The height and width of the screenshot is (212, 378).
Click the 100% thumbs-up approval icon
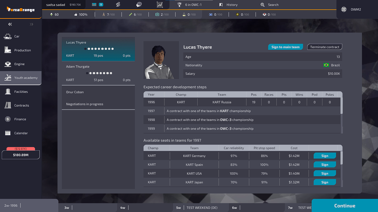[x=76, y=14]
